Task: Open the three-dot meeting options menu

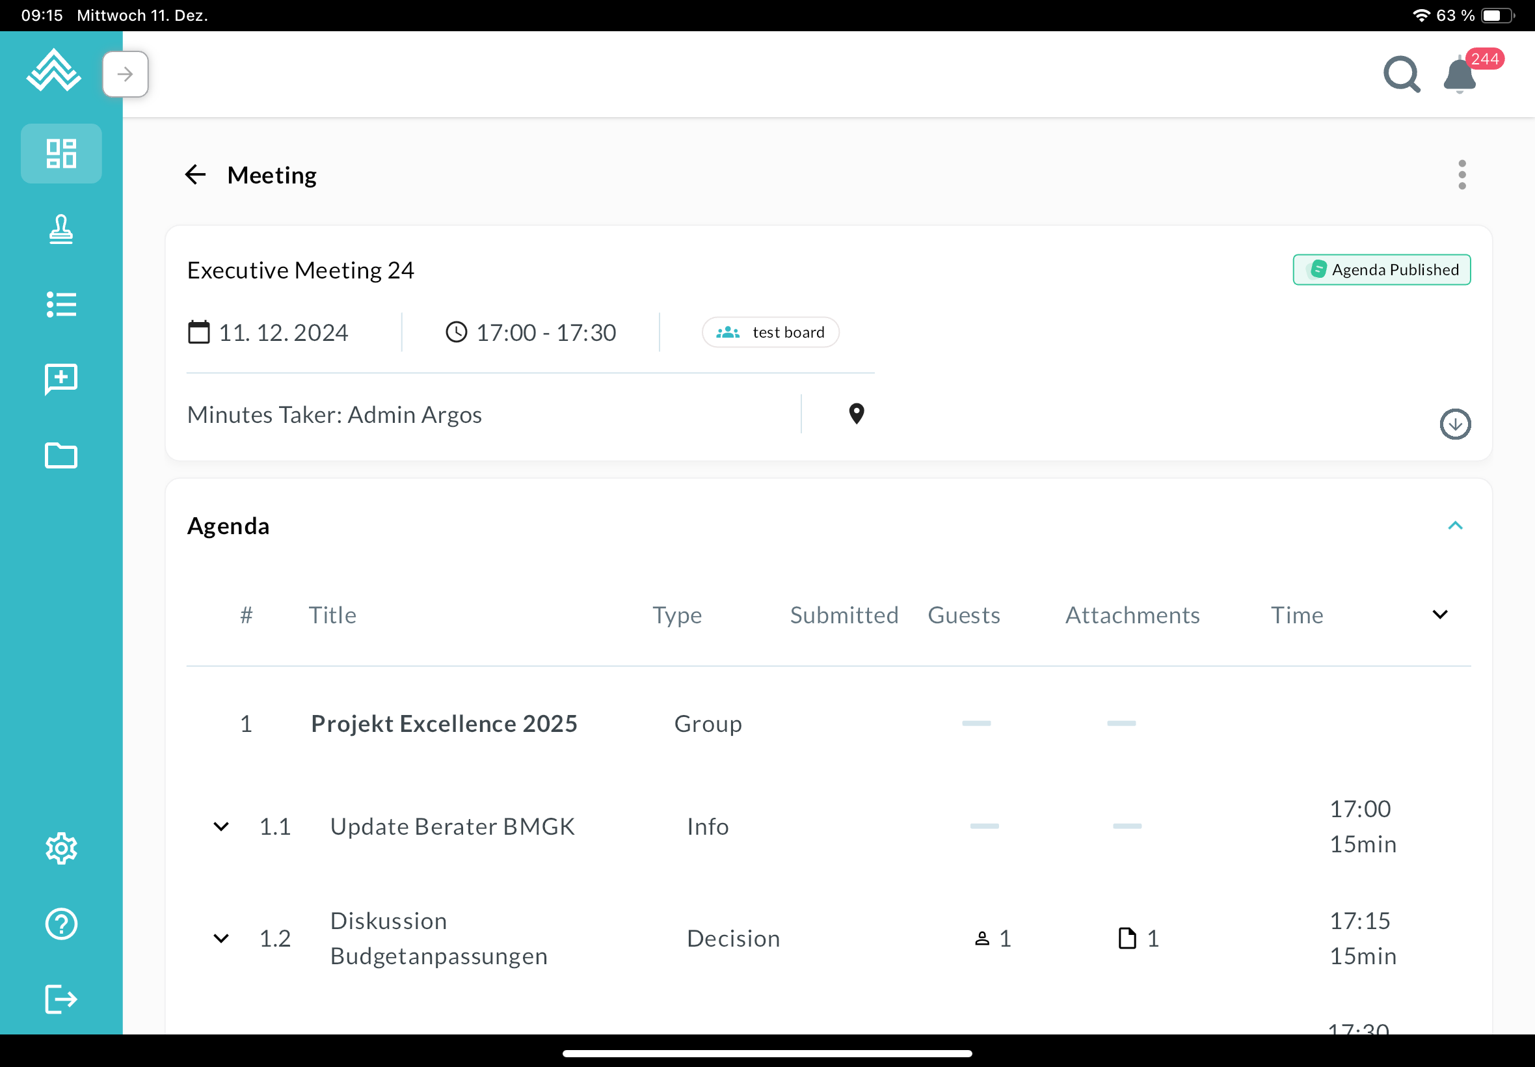Action: tap(1462, 175)
